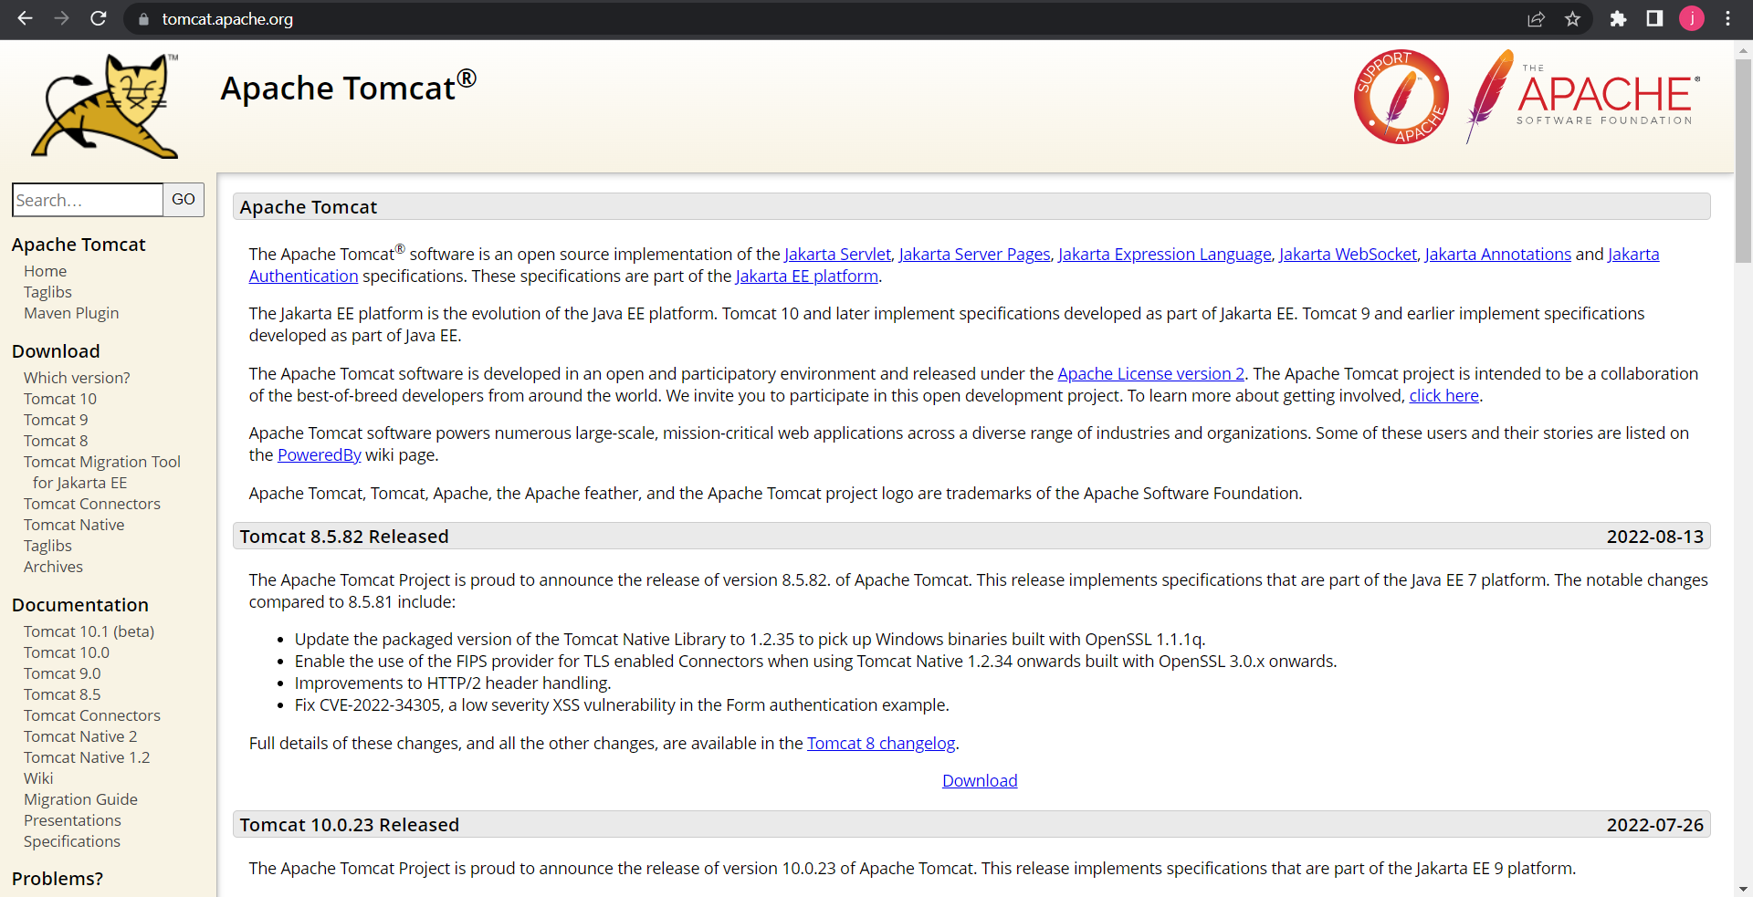This screenshot has width=1753, height=897.
Task: Reload the current page
Action: coord(98,19)
